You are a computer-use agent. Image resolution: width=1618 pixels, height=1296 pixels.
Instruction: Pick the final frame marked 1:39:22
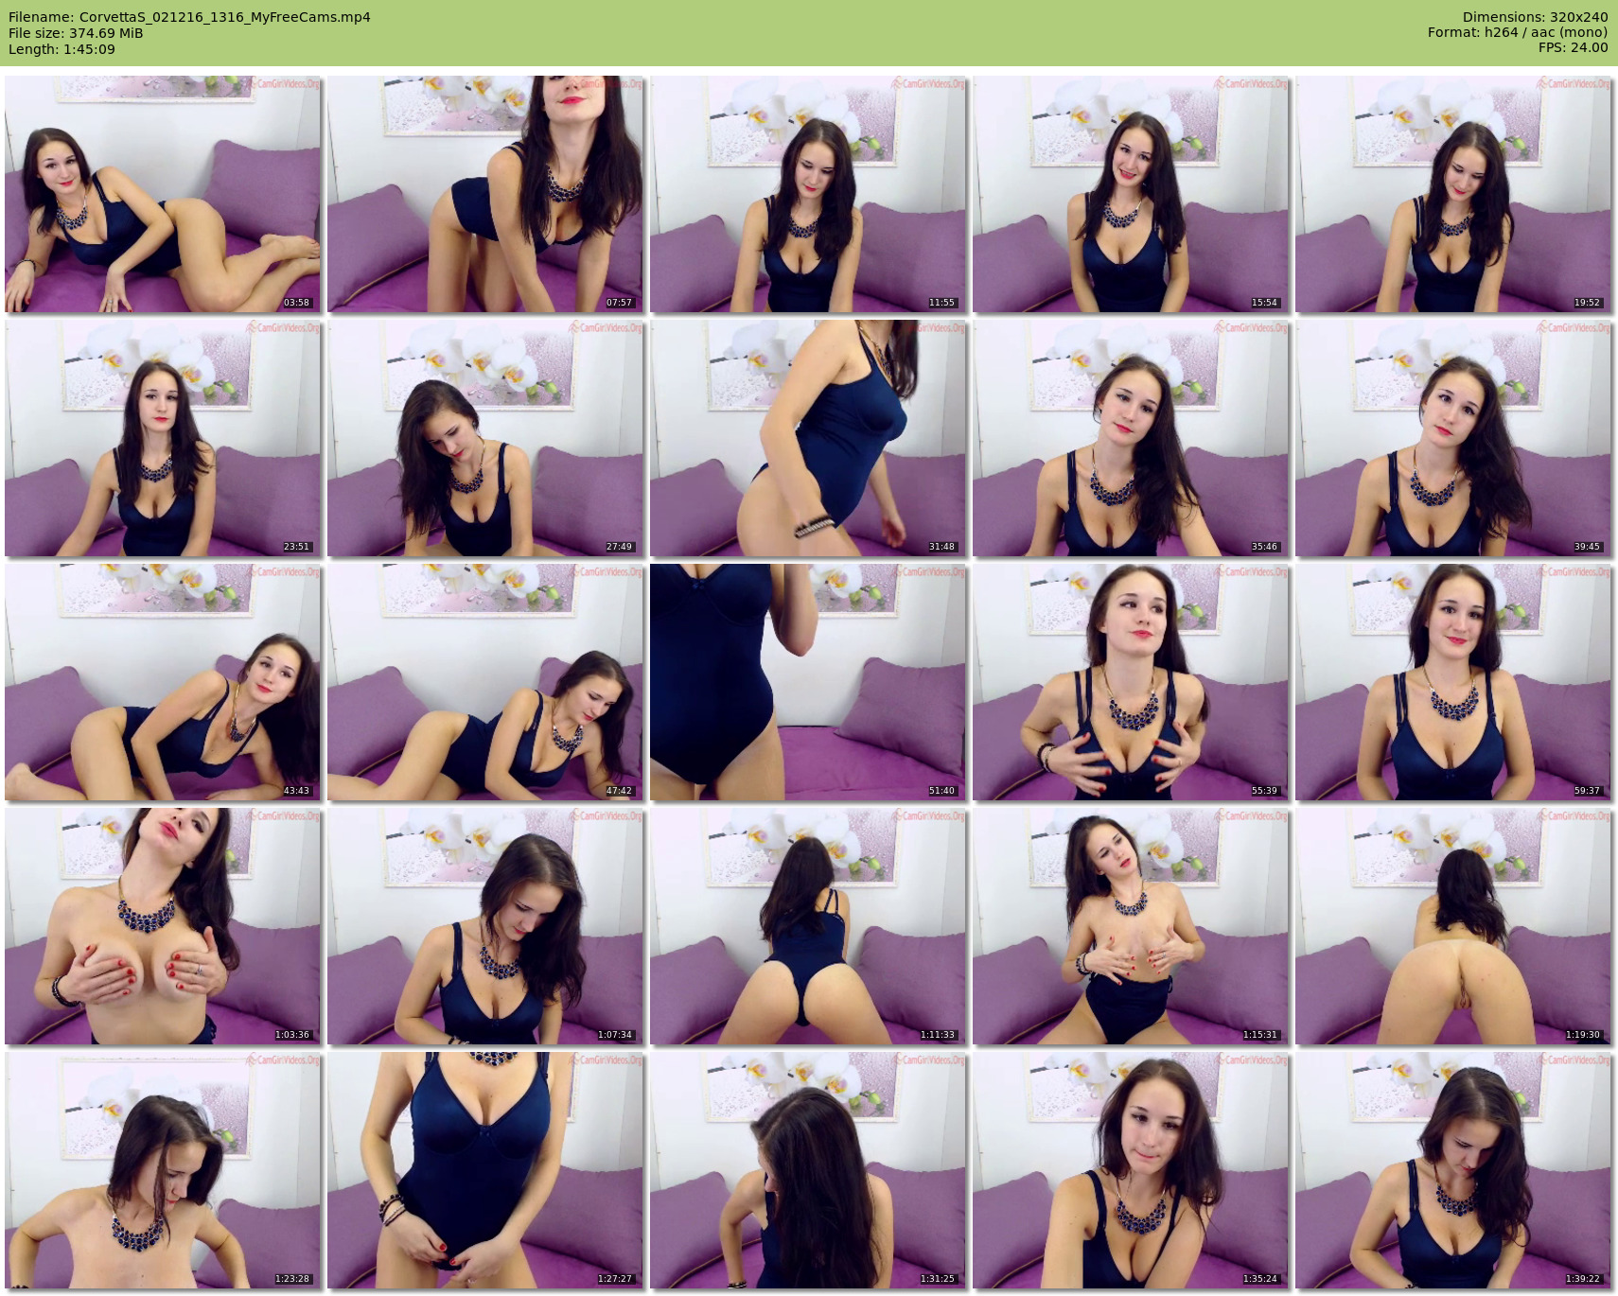(x=1453, y=1170)
